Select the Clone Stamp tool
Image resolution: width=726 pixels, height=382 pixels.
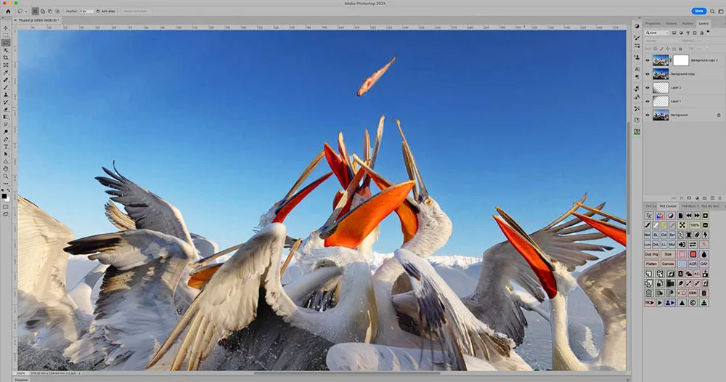6,94
